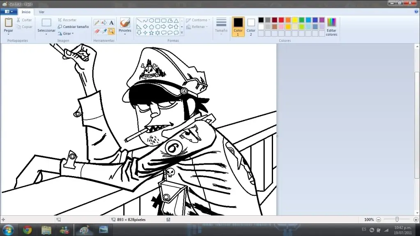This screenshot has width=420, height=236.
Task: Choose the Five-point star shape
Action: coord(151,33)
